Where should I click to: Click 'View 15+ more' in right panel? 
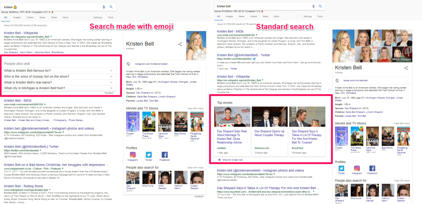point(402,181)
